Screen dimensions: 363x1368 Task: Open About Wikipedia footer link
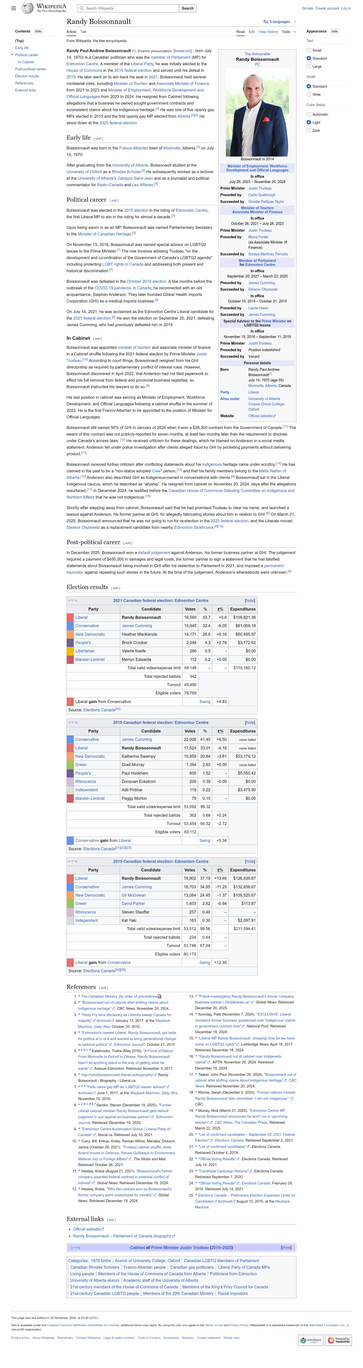[44, 1338]
